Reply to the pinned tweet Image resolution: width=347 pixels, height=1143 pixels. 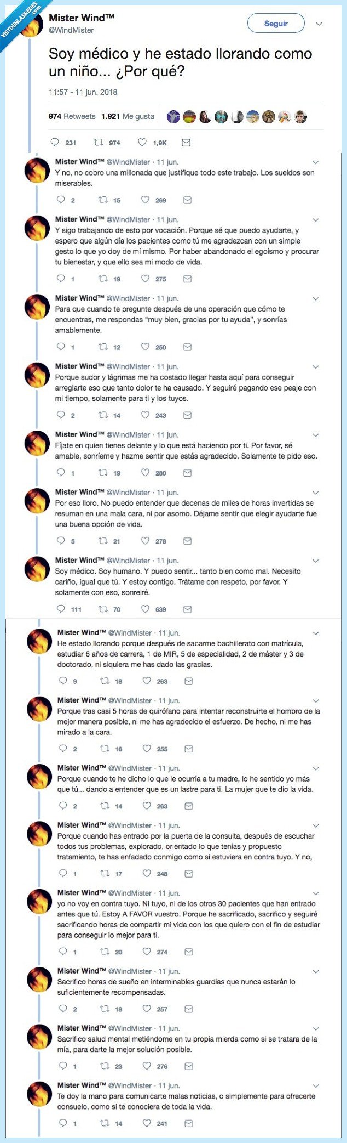point(55,142)
